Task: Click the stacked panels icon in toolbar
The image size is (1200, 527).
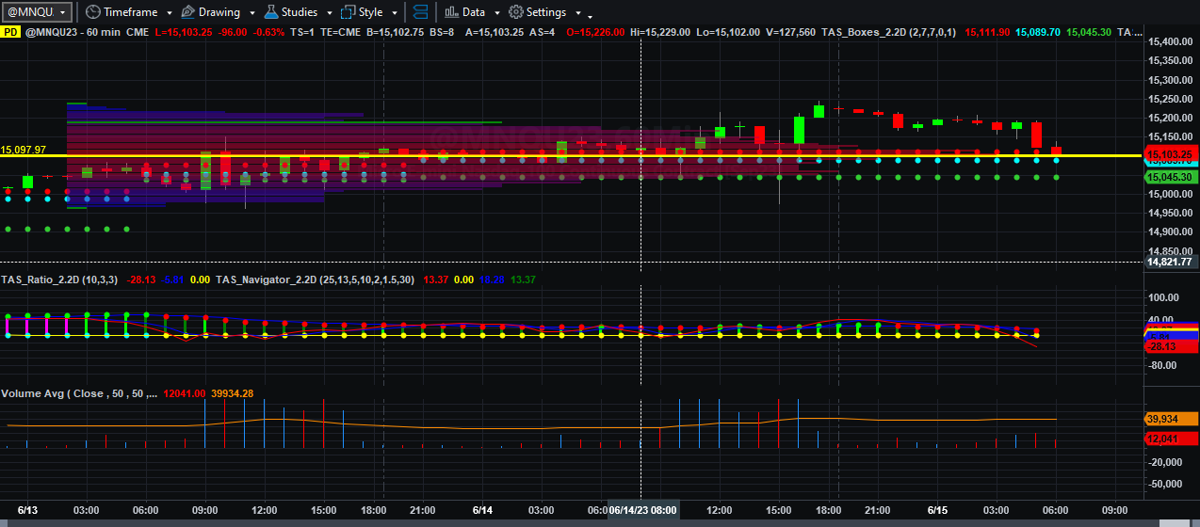Action: 420,12
